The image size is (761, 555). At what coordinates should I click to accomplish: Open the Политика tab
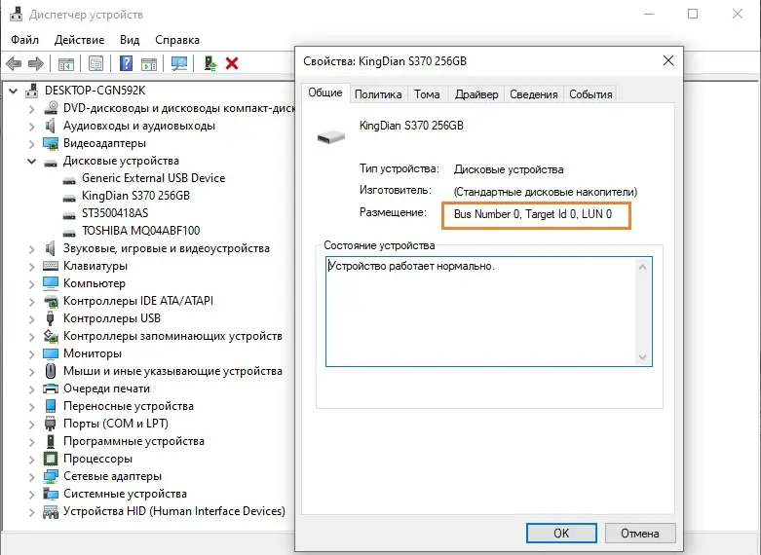click(378, 94)
